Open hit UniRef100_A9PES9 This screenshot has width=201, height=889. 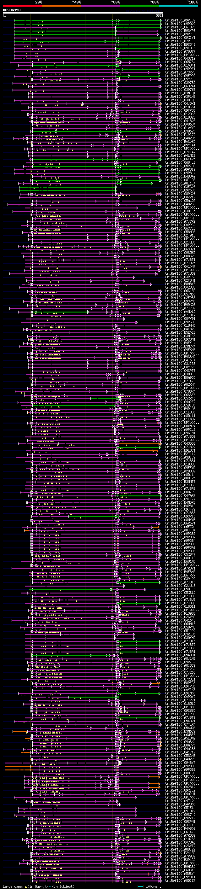pyautogui.click(x=180, y=20)
